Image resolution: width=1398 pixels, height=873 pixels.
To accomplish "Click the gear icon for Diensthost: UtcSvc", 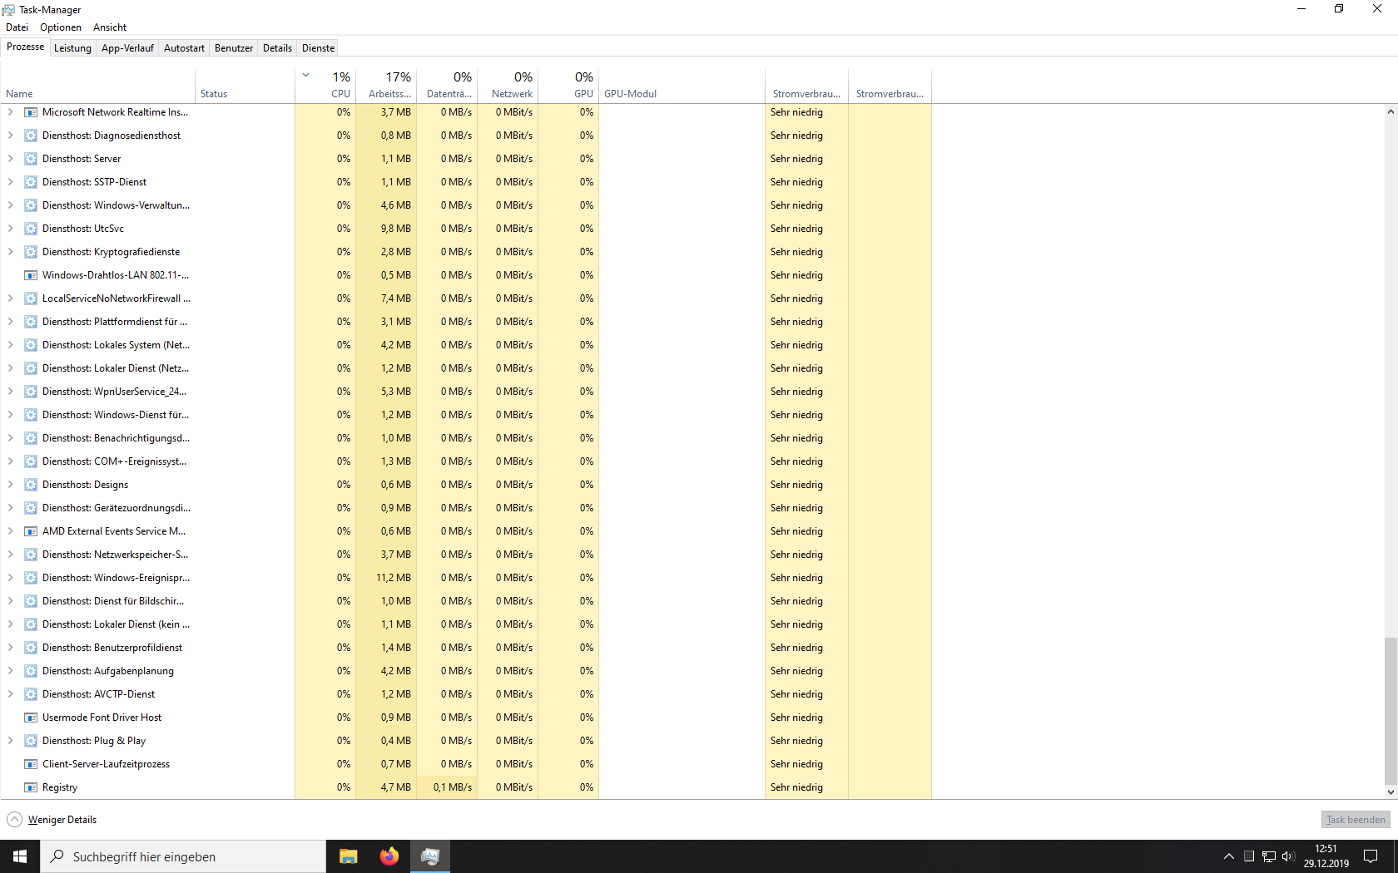I will pyautogui.click(x=31, y=229).
